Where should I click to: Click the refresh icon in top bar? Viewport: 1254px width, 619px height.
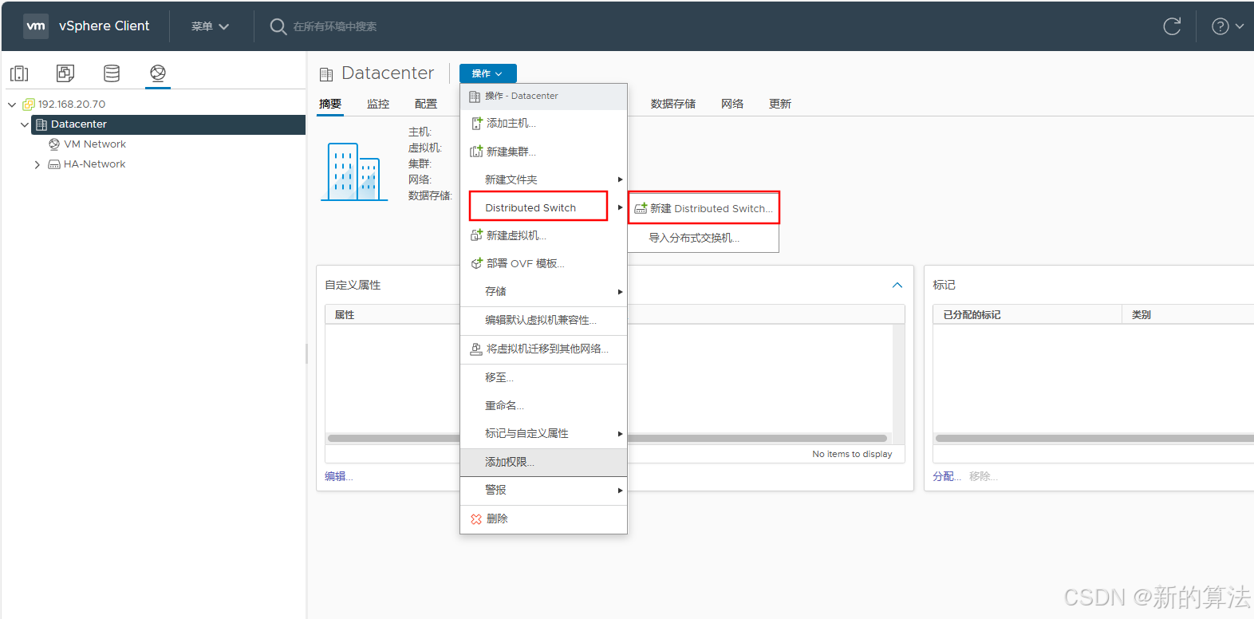1172,26
